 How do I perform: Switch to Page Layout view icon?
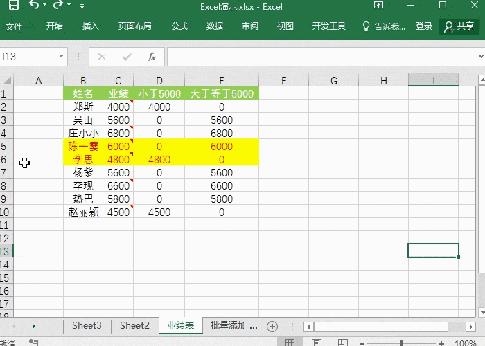pyautogui.click(x=317, y=342)
